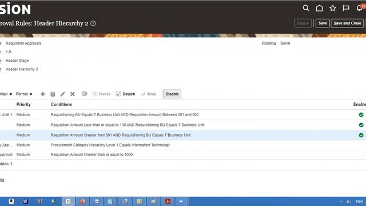Screen dimensions: 366x206
Task: Sort by the Priority column header
Action: [x=23, y=104]
